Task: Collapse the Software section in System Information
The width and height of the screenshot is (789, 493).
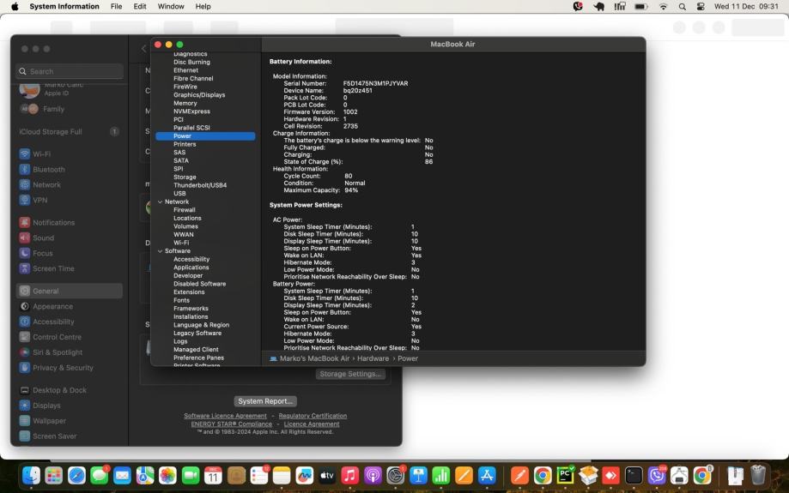Action: [160, 250]
